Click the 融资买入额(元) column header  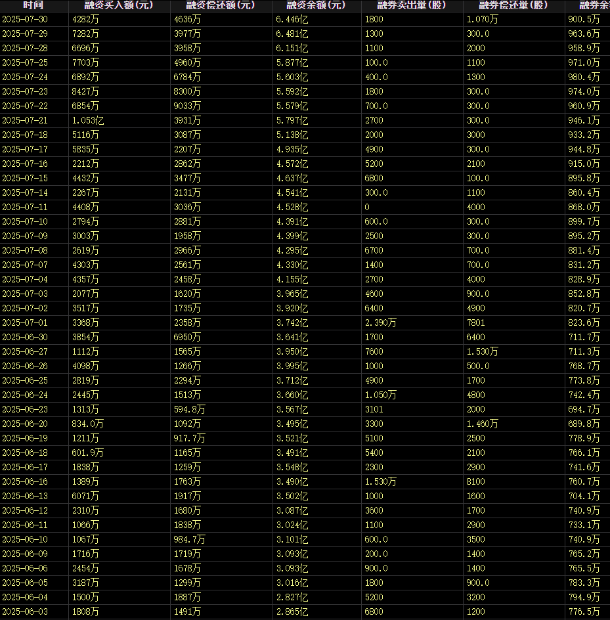[119, 5]
